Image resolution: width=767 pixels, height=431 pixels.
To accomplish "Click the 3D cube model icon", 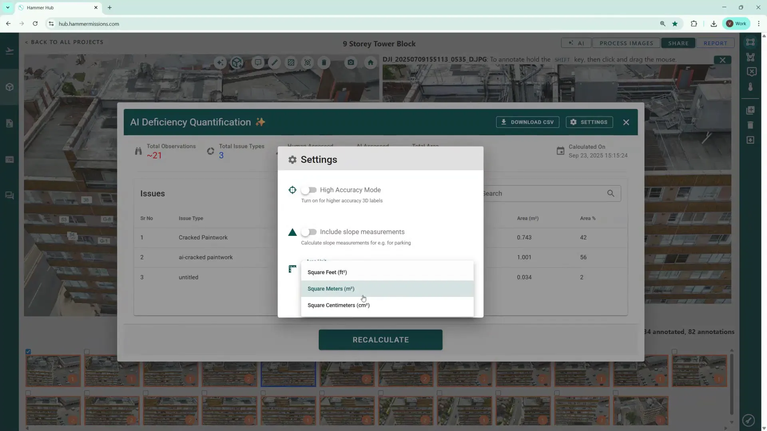I will tap(237, 62).
